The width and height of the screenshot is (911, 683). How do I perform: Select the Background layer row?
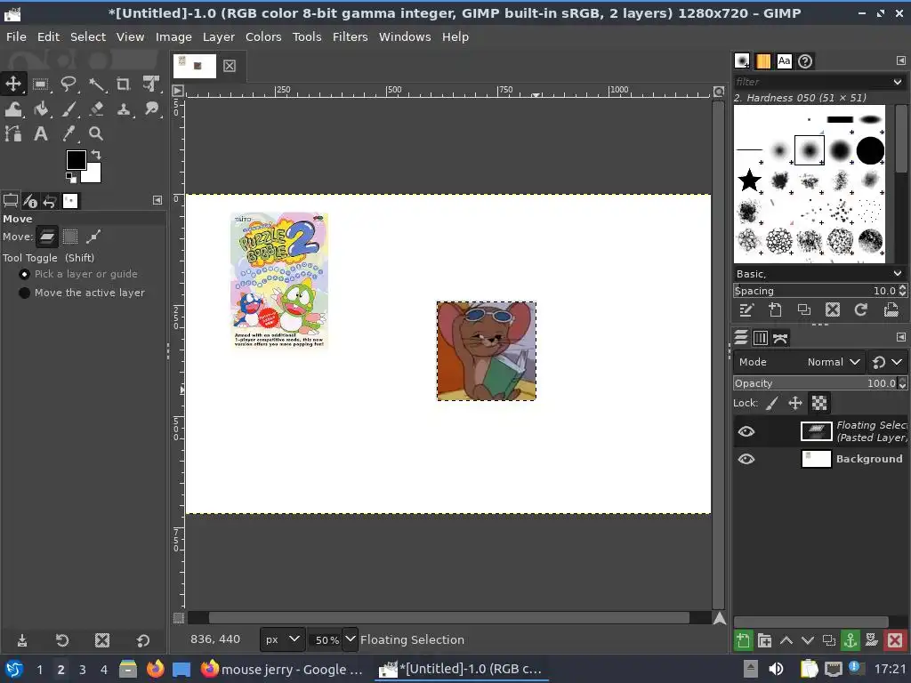coord(820,459)
